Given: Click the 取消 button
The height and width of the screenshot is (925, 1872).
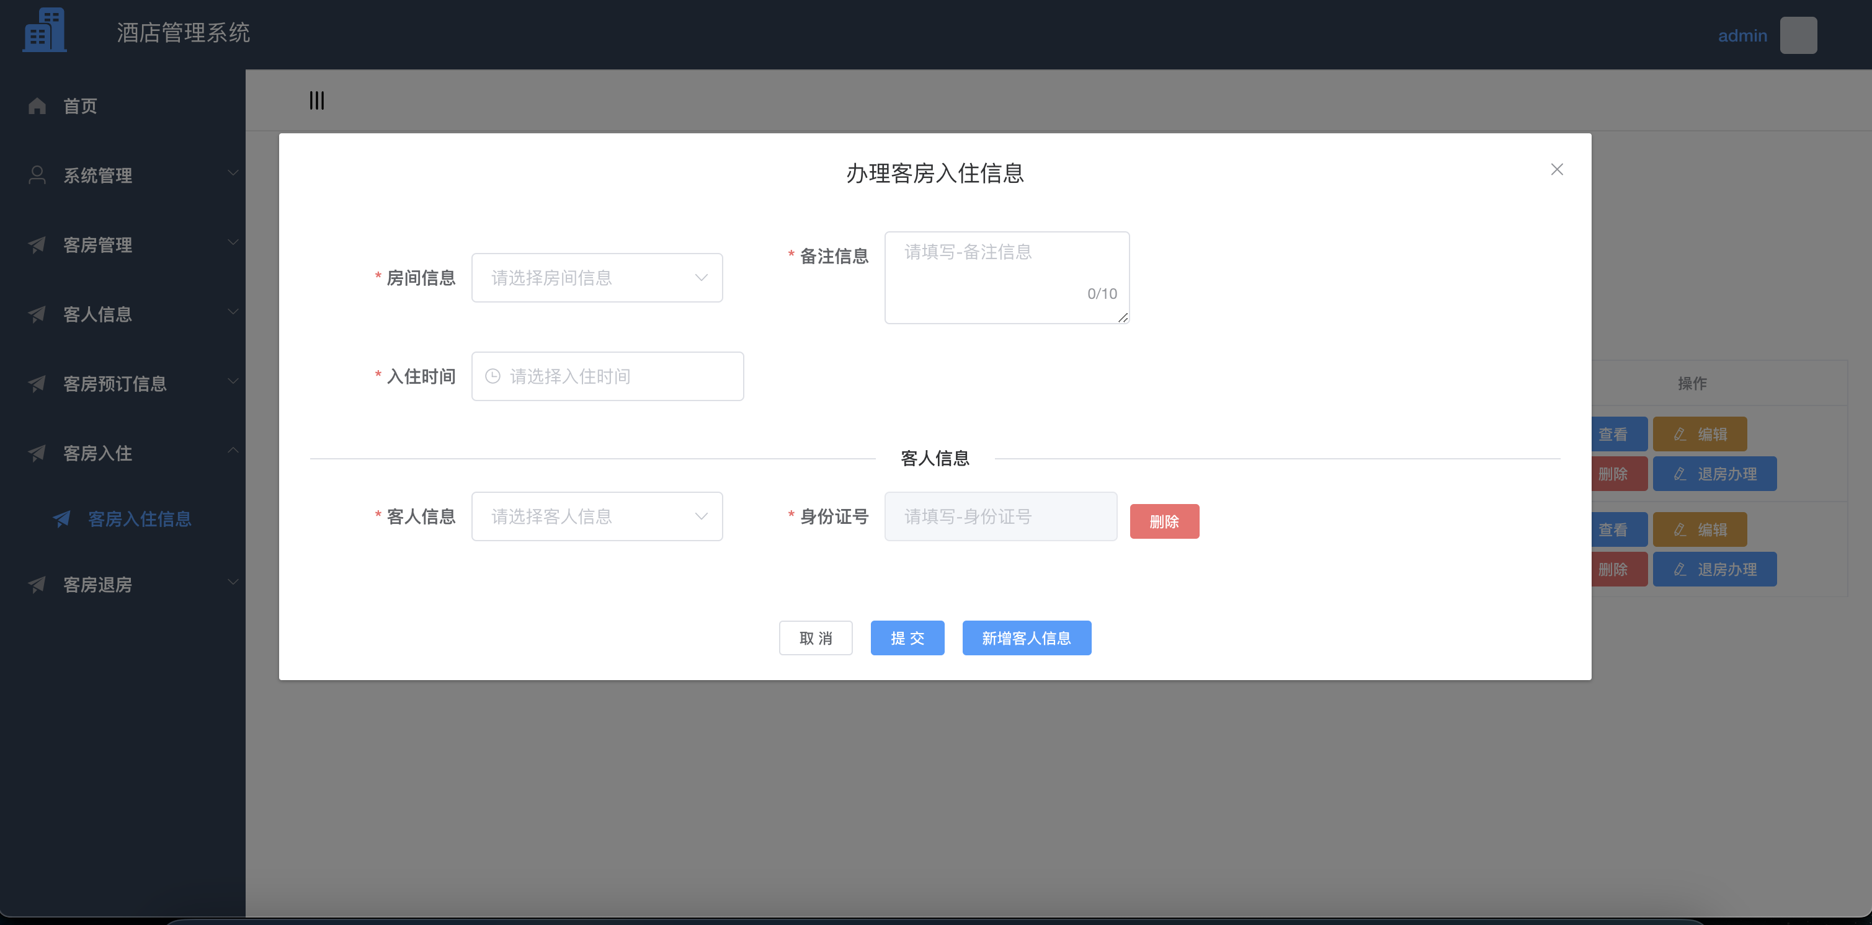Looking at the screenshot, I should pos(816,638).
